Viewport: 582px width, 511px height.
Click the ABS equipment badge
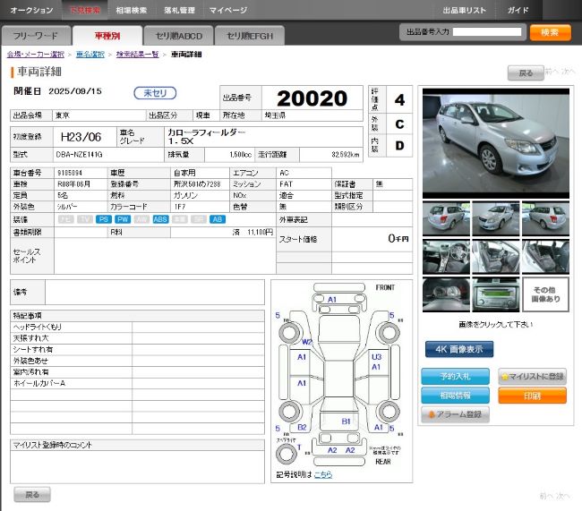click(x=160, y=219)
